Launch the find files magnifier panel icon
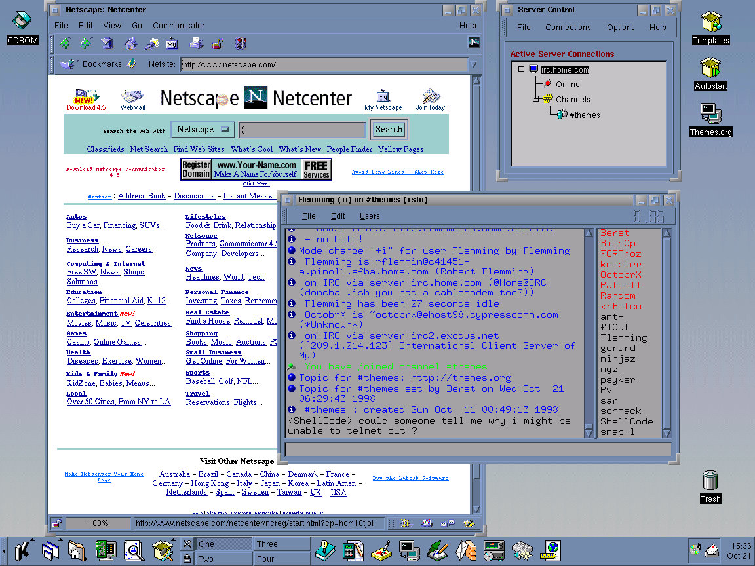This screenshot has height=566, width=755. (x=134, y=551)
